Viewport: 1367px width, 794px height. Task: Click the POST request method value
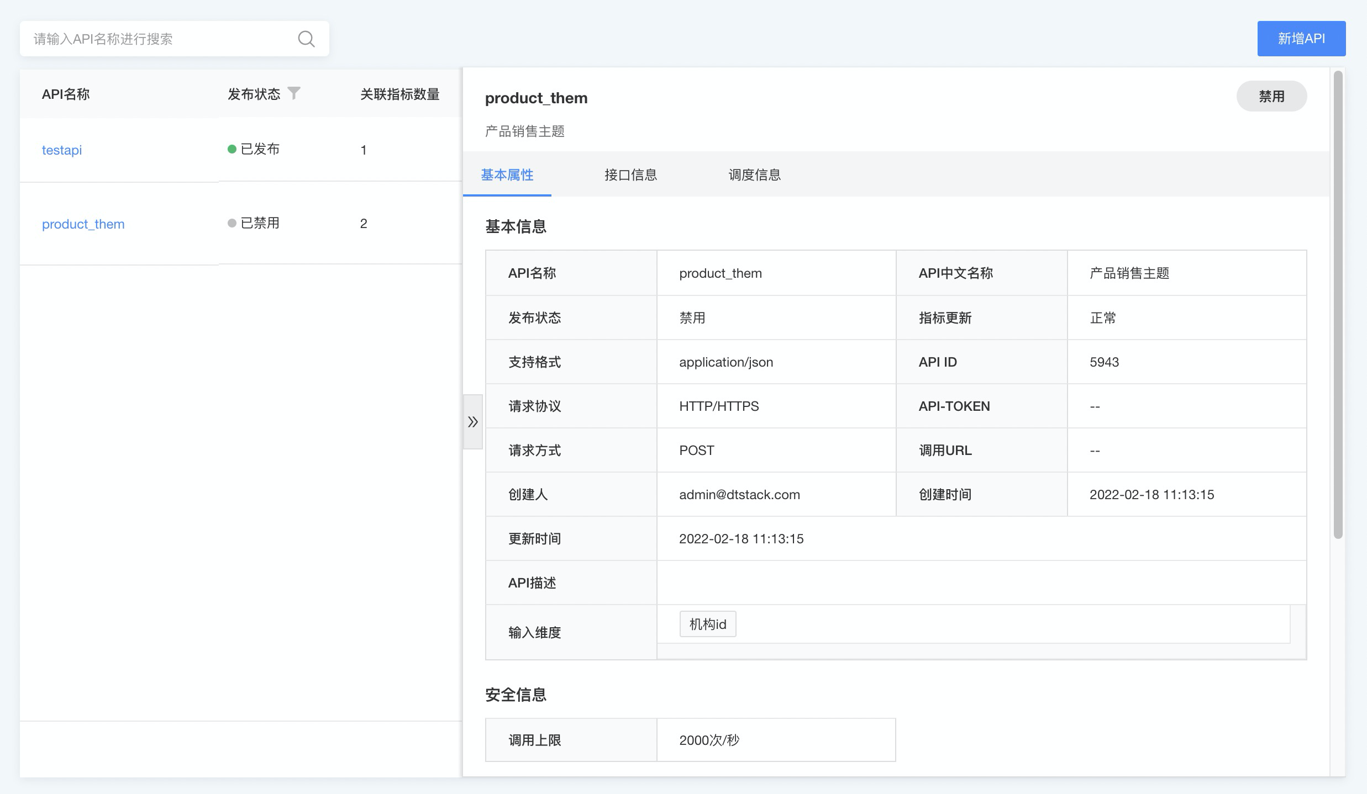(696, 450)
